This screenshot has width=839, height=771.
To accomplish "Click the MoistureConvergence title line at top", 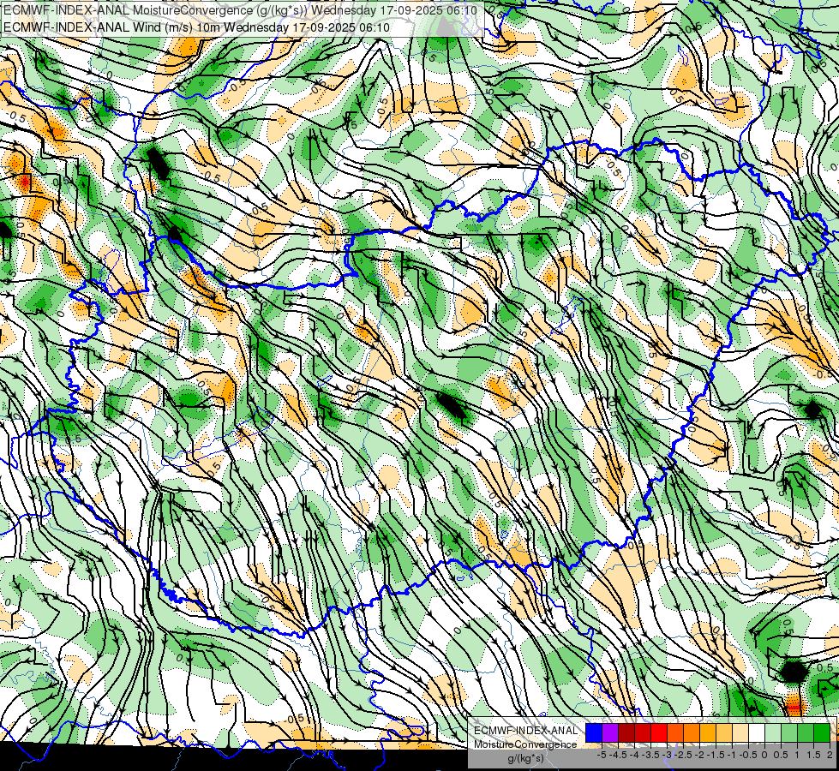I will [240, 9].
